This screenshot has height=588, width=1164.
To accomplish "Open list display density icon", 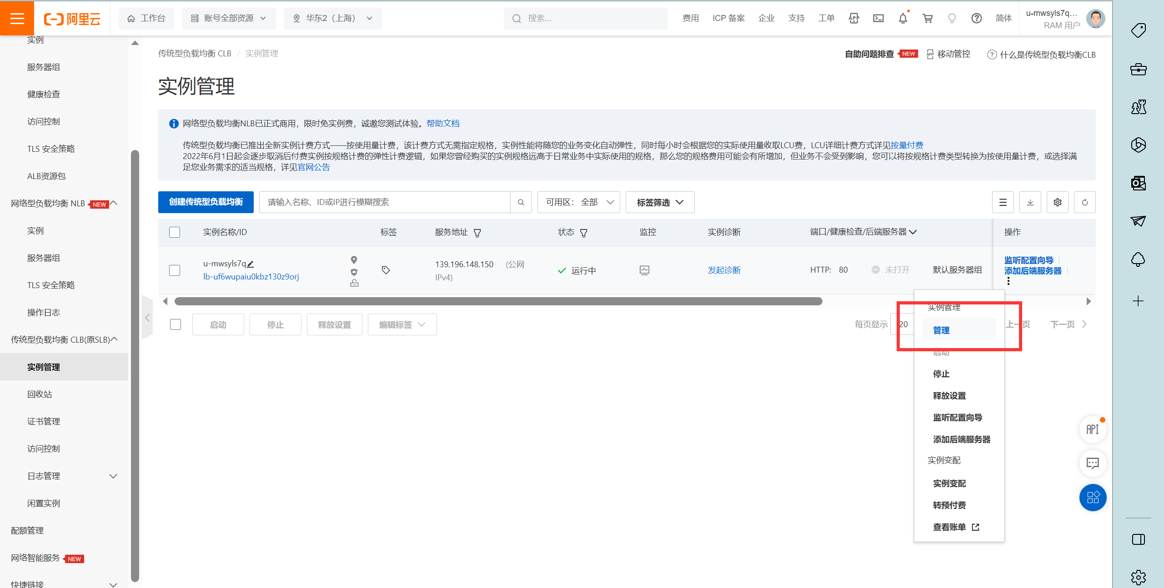I will (1003, 202).
